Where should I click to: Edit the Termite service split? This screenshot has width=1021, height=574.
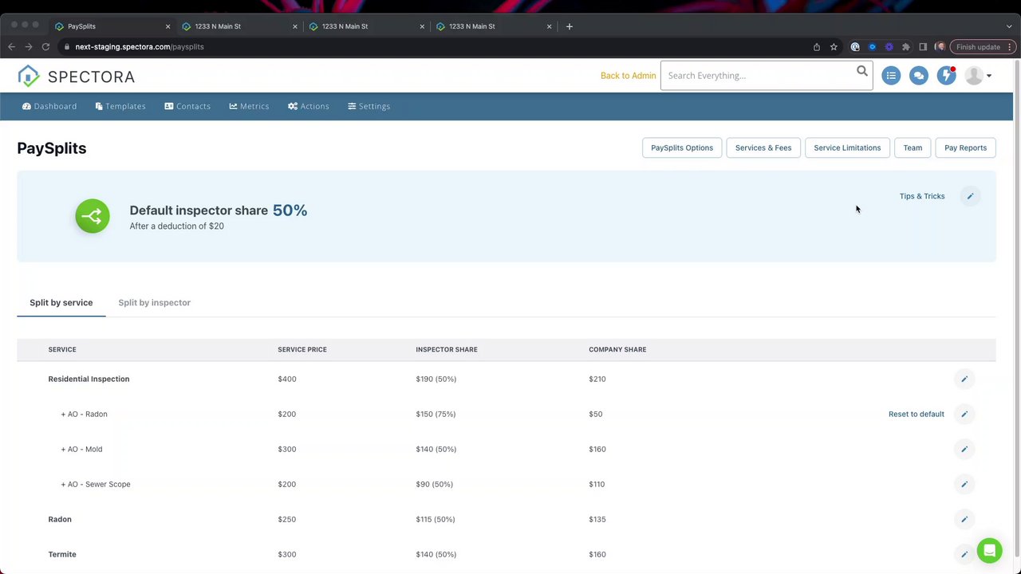pyautogui.click(x=964, y=555)
